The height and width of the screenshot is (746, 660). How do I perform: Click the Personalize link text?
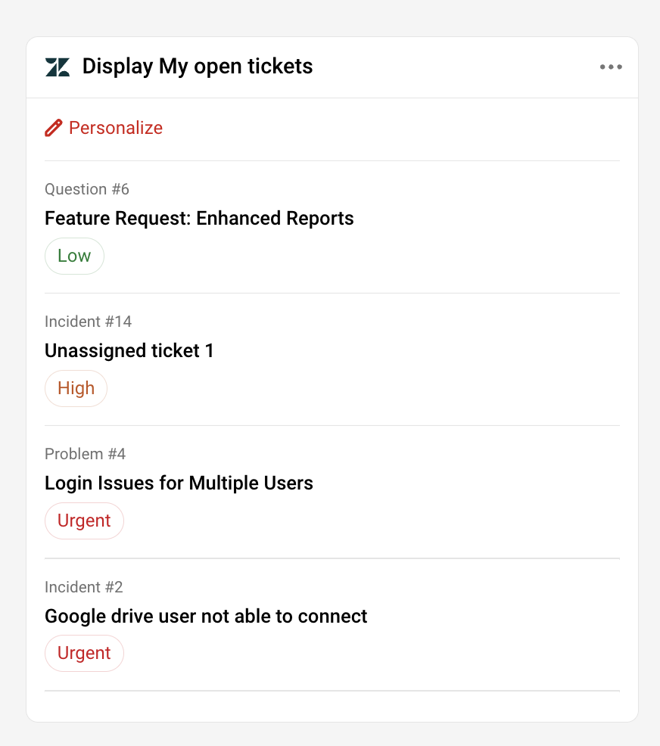(116, 128)
